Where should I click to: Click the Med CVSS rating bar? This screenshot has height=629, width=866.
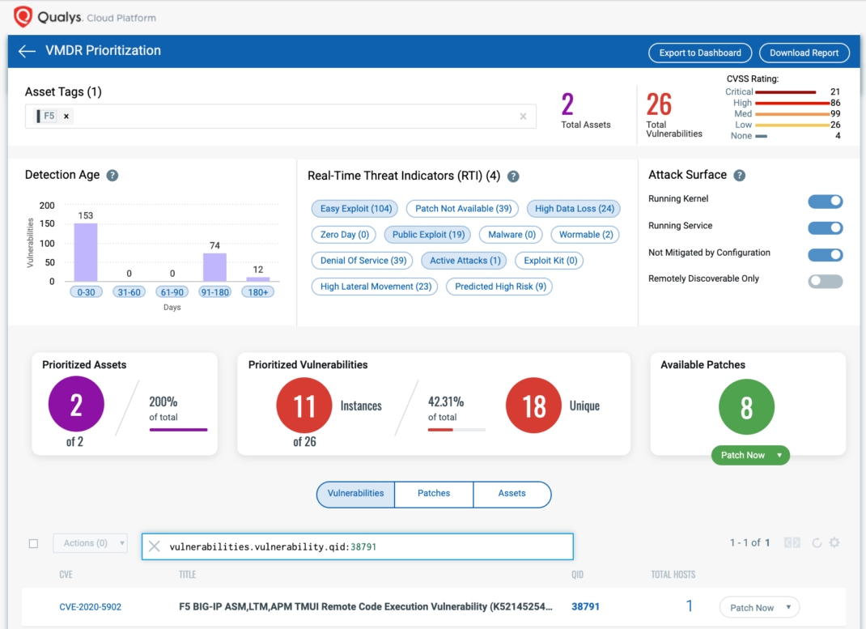click(x=792, y=114)
